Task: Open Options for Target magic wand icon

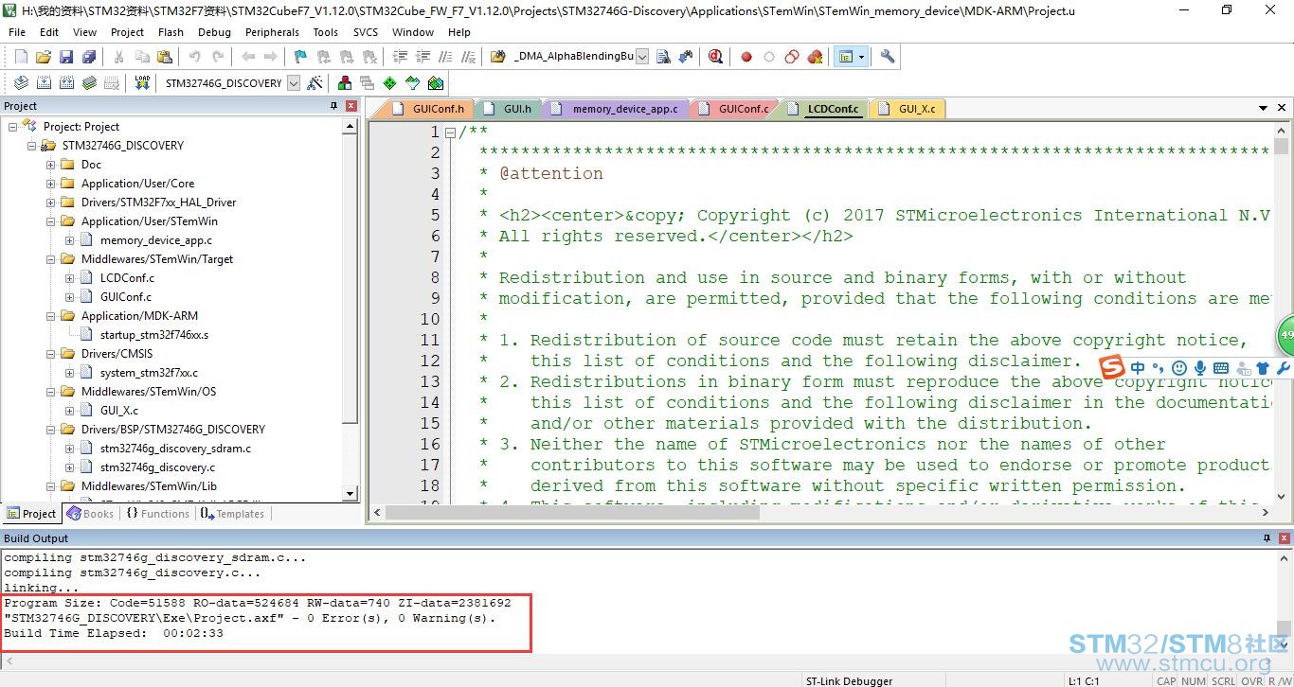Action: tap(315, 83)
